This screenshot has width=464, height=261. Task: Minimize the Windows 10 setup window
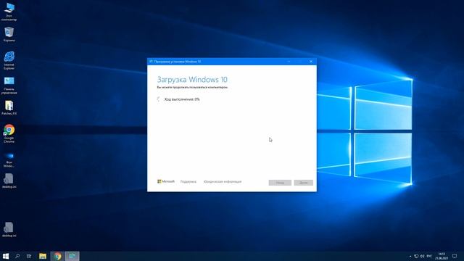tap(289, 62)
